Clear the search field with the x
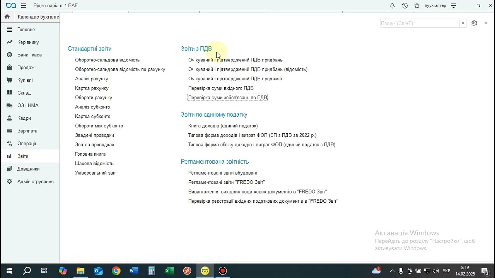The height and width of the screenshot is (278, 495). [463, 23]
